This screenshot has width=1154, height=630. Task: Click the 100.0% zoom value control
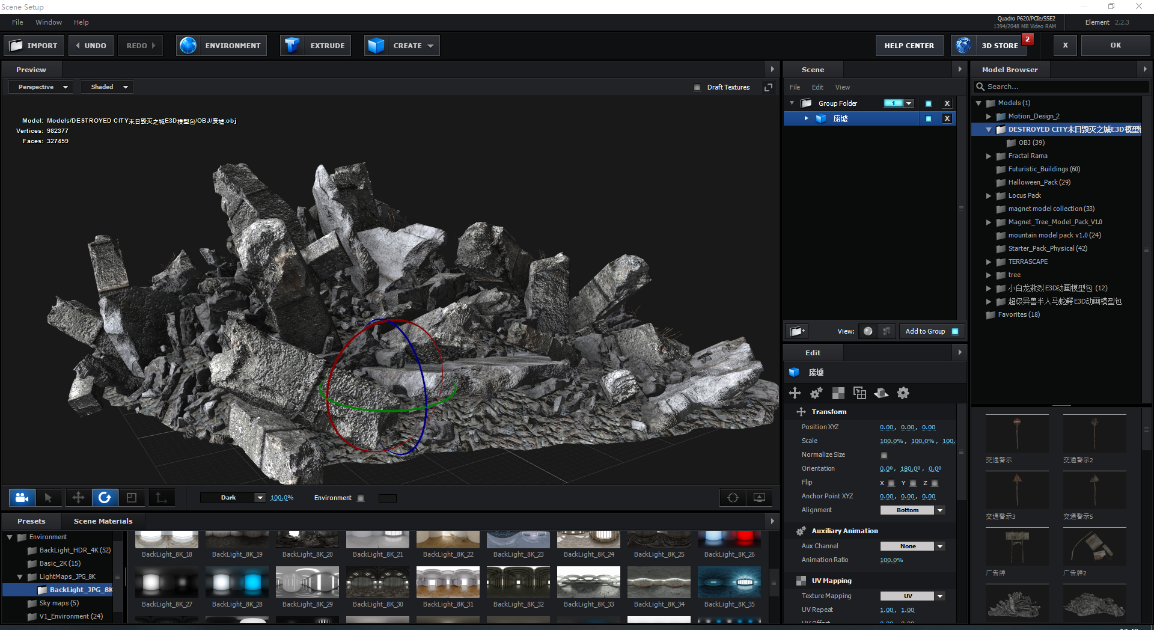(x=282, y=497)
